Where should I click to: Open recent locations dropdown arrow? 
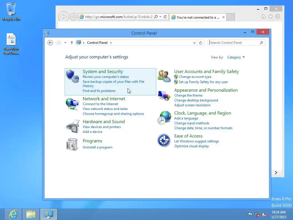point(65,43)
